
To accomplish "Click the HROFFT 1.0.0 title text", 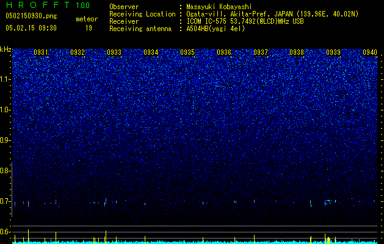I will (x=48, y=5).
